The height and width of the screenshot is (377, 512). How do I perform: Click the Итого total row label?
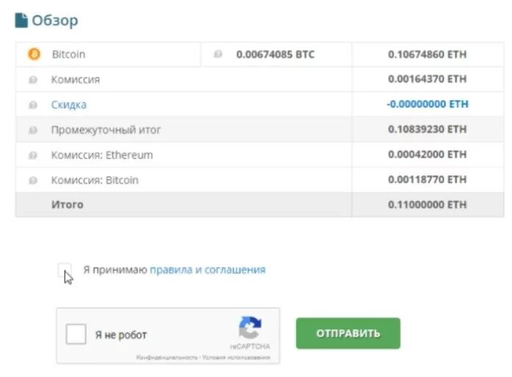coord(67,205)
